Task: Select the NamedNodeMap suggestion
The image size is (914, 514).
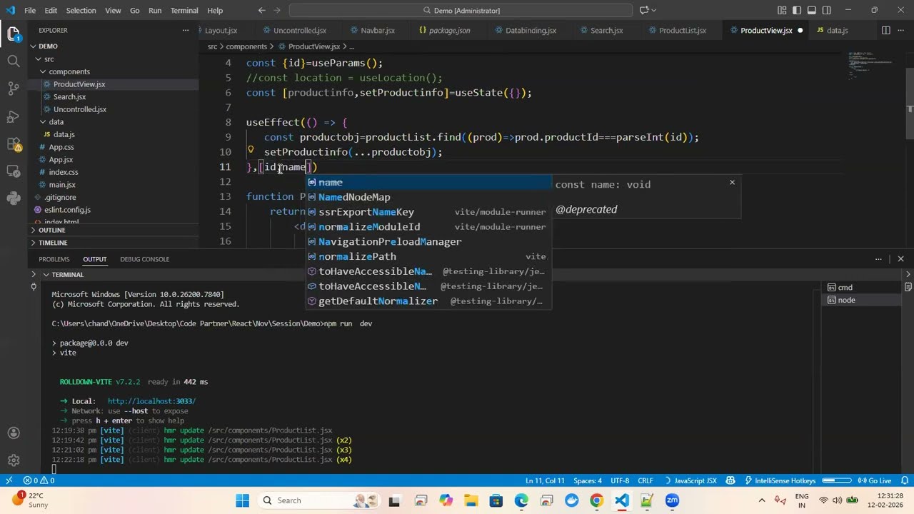Action: [428, 197]
